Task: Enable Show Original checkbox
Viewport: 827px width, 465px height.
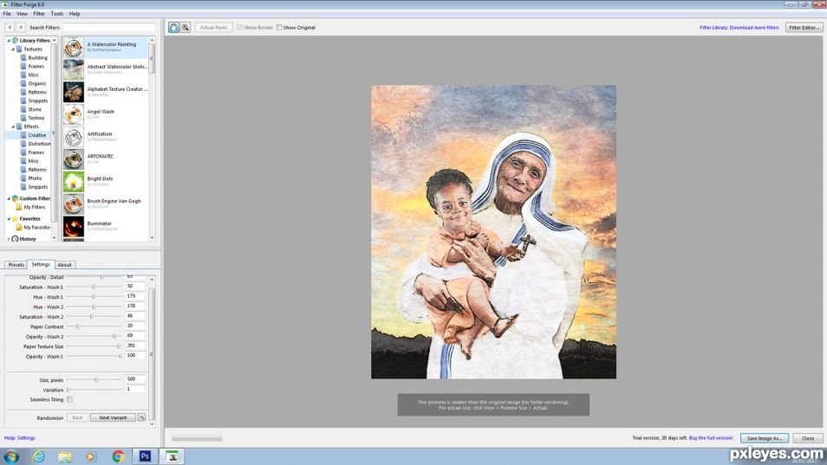Action: (279, 28)
